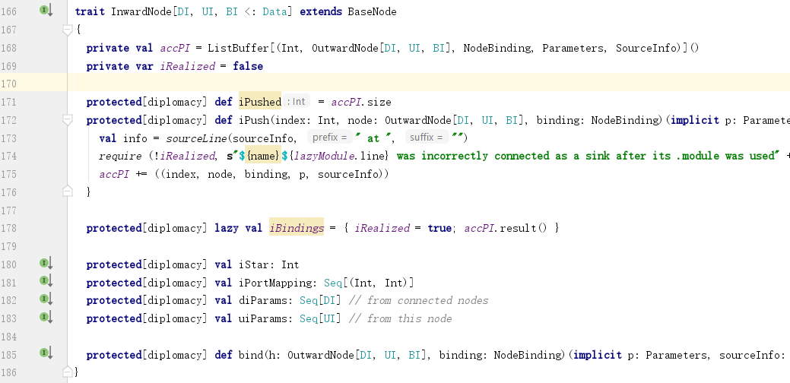The height and width of the screenshot is (383, 790).
Task: Click the gutter icon beside uiParams line
Action: tap(46, 317)
